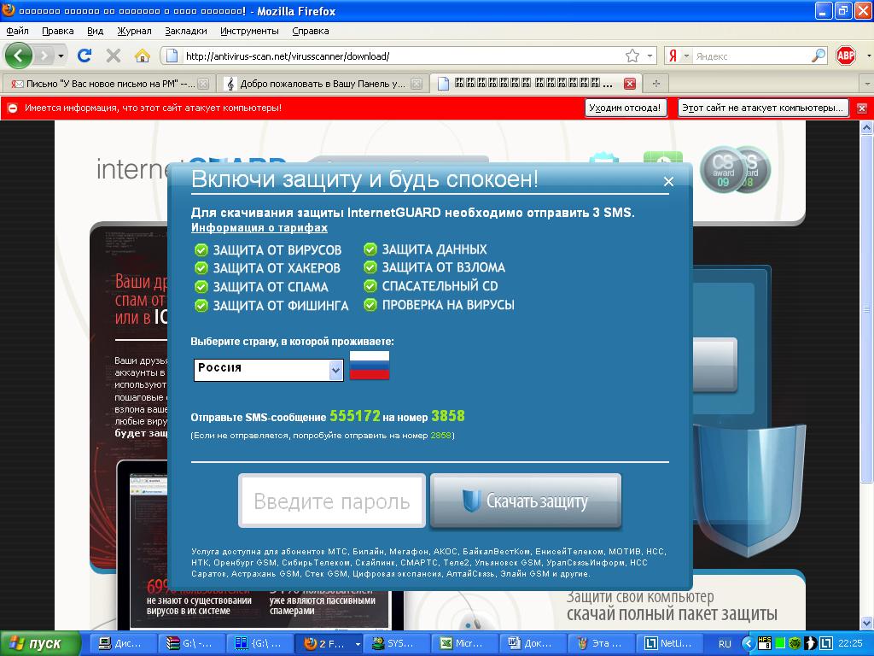874x656 pixels.
Task: Click the SMS code text '555172'
Action: click(x=355, y=416)
